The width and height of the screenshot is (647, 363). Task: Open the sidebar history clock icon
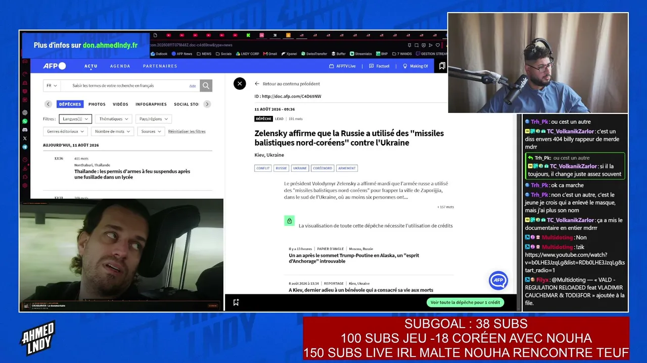pos(25,160)
